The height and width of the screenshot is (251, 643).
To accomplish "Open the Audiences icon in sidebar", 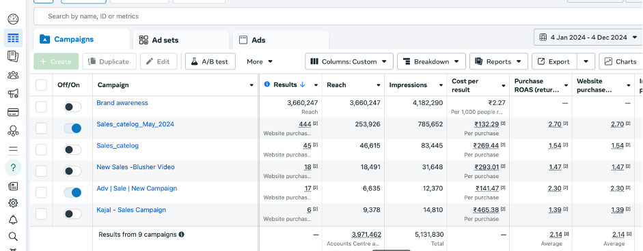I will point(13,75).
